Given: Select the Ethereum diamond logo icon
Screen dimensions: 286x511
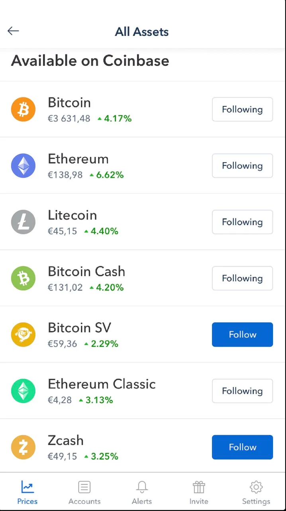Looking at the screenshot, I should [23, 166].
